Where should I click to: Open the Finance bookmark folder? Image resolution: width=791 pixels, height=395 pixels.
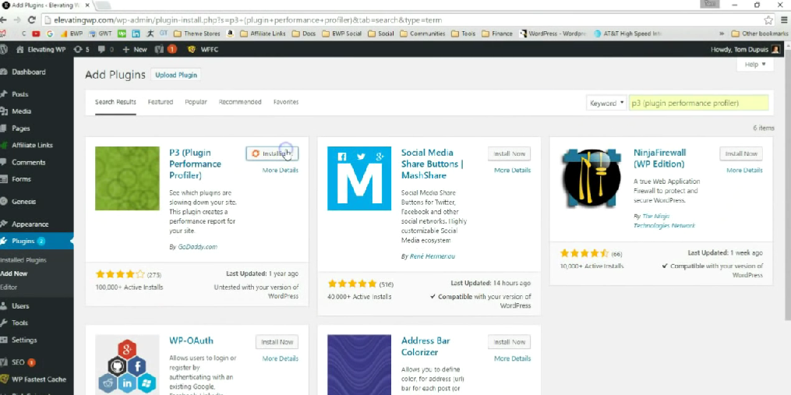(497, 34)
